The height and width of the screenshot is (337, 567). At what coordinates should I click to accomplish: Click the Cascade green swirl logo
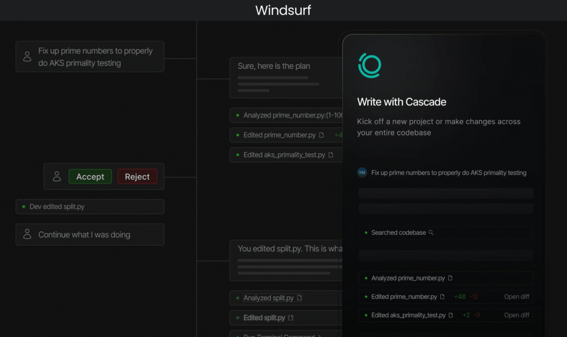coord(369,65)
